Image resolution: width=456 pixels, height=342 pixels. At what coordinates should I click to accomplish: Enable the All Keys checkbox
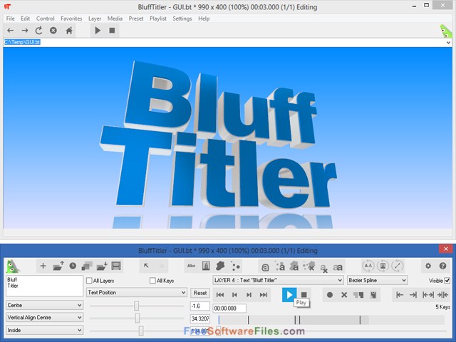[152, 281]
